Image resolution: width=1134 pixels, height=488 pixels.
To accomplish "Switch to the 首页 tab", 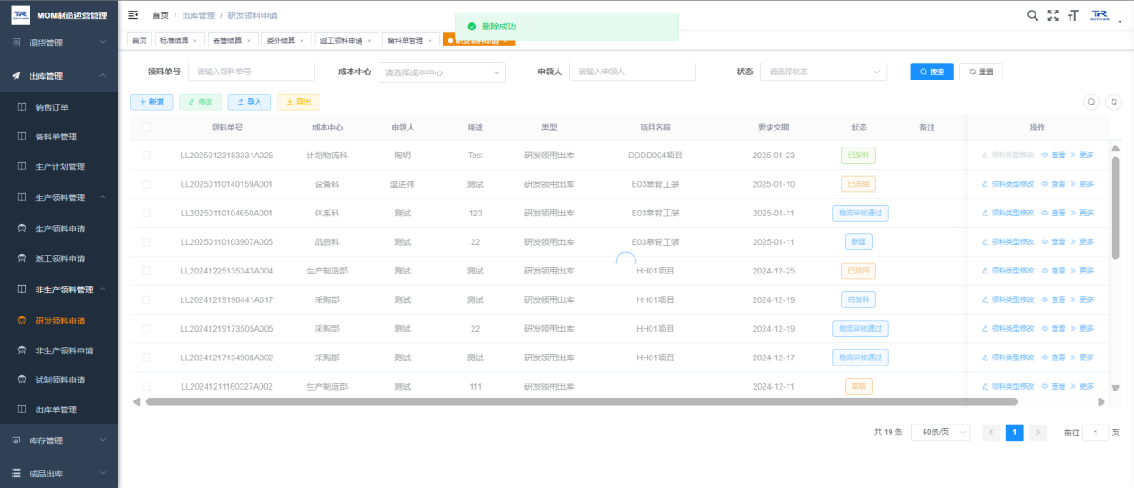I will pyautogui.click(x=139, y=40).
